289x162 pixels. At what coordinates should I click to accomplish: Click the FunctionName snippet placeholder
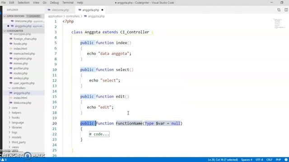(129, 123)
